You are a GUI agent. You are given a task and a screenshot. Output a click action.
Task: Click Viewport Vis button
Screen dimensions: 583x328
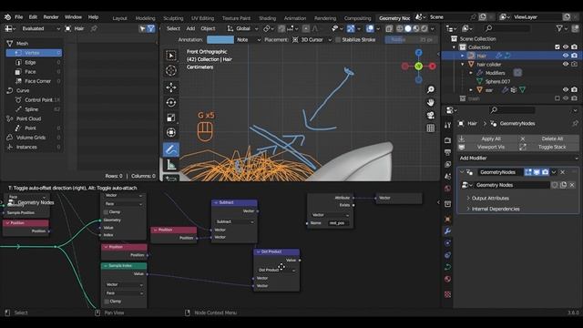[487, 148]
